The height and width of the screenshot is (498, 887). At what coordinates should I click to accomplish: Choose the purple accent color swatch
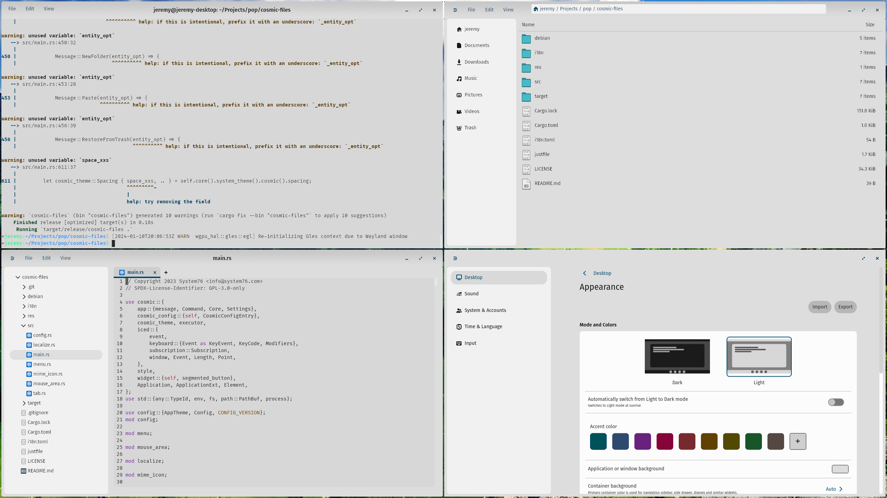(642, 441)
